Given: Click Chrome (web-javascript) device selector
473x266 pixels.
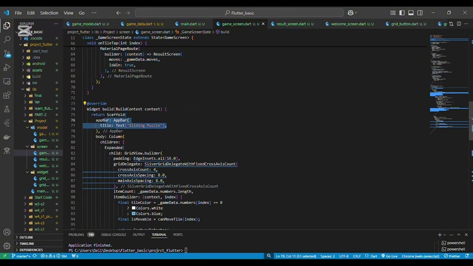Looking at the screenshot, I should pos(420,256).
